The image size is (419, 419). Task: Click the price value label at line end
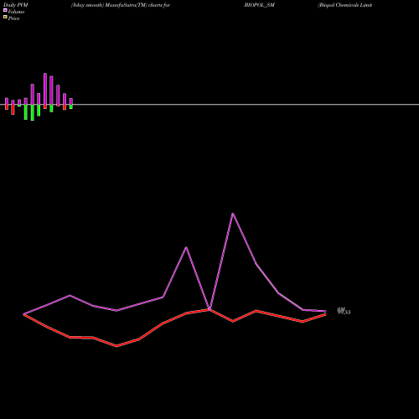344,313
